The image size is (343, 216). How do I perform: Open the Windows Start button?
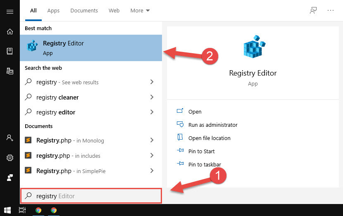7,210
